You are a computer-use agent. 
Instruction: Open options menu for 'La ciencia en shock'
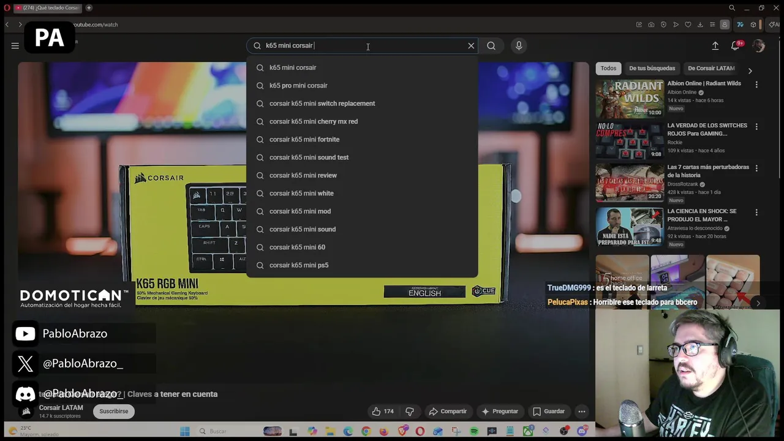756,213
